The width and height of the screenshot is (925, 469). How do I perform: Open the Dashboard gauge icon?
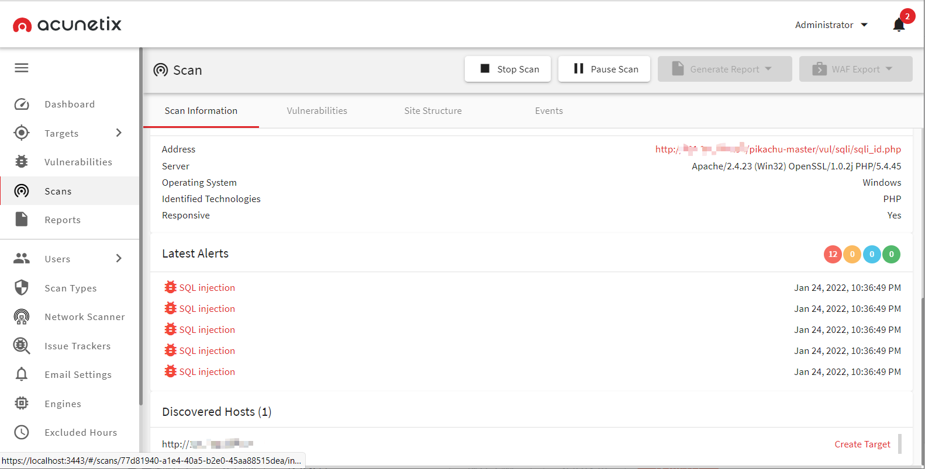22,104
